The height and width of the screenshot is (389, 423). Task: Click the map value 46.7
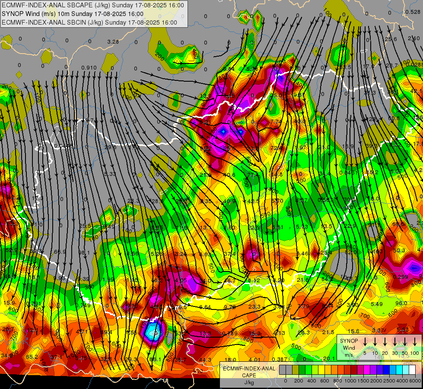pos(229,281)
